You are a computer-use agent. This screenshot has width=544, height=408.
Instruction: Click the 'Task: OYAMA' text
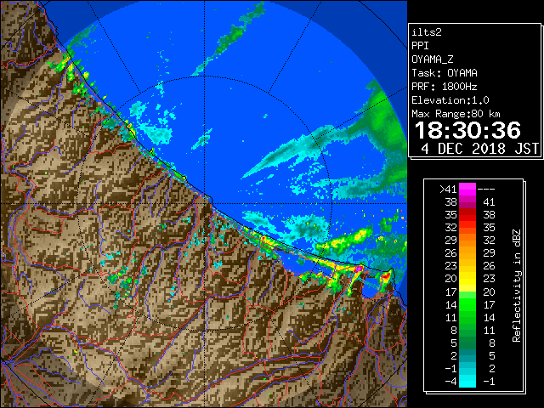point(445,73)
